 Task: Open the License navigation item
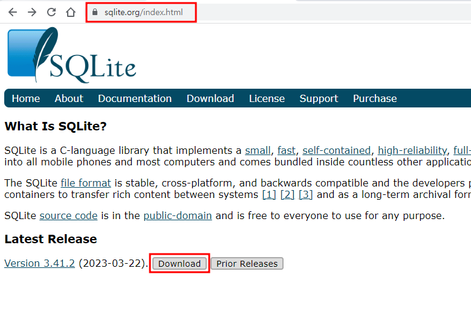[x=267, y=98]
